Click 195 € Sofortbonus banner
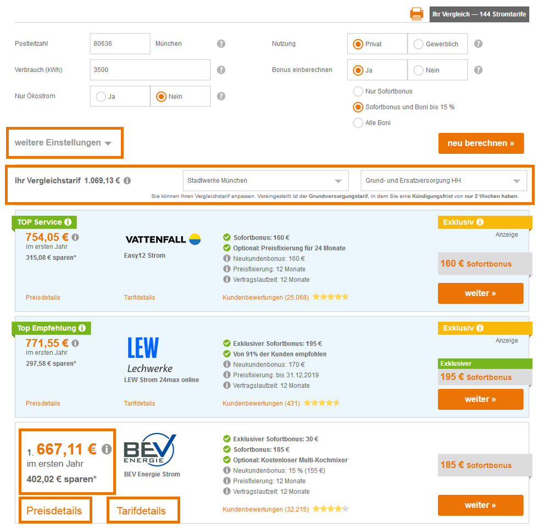544x529 pixels. tap(485, 377)
